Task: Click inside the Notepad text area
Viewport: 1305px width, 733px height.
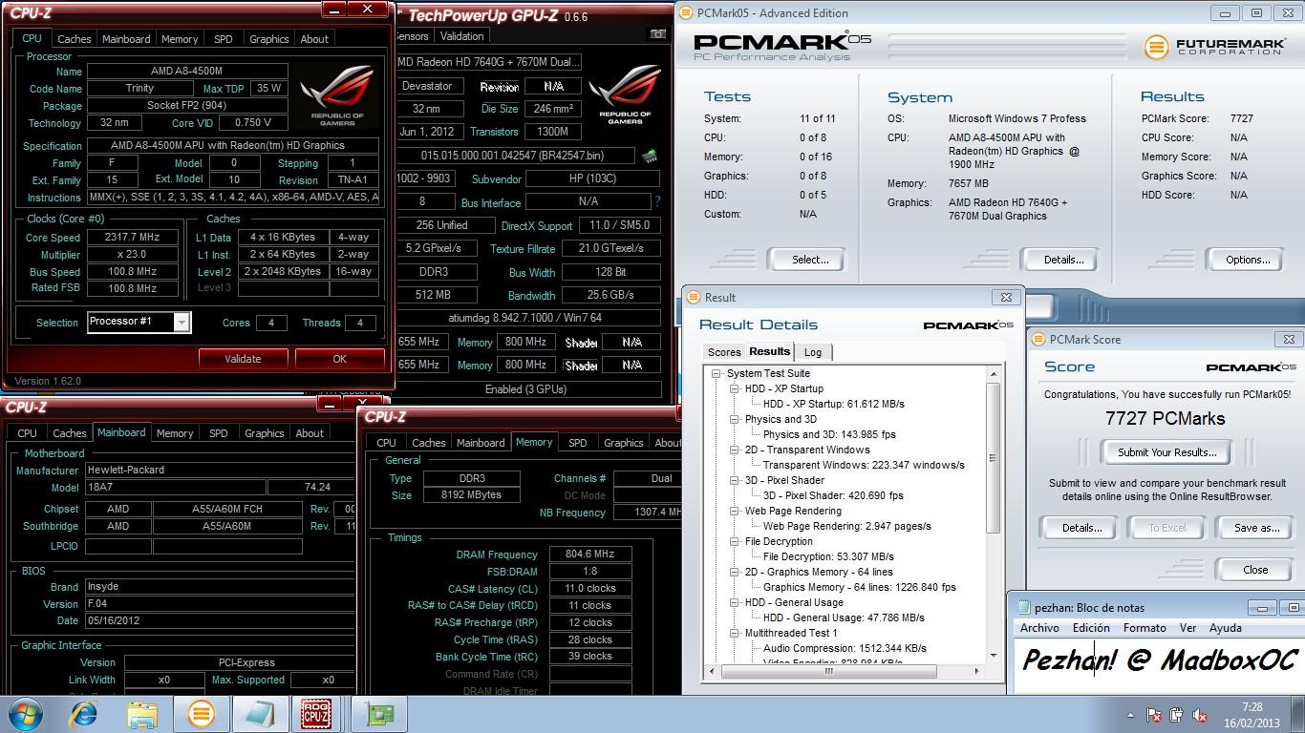Action: click(x=1159, y=666)
